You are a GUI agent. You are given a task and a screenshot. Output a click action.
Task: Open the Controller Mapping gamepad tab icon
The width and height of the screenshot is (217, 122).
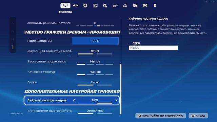145,5
